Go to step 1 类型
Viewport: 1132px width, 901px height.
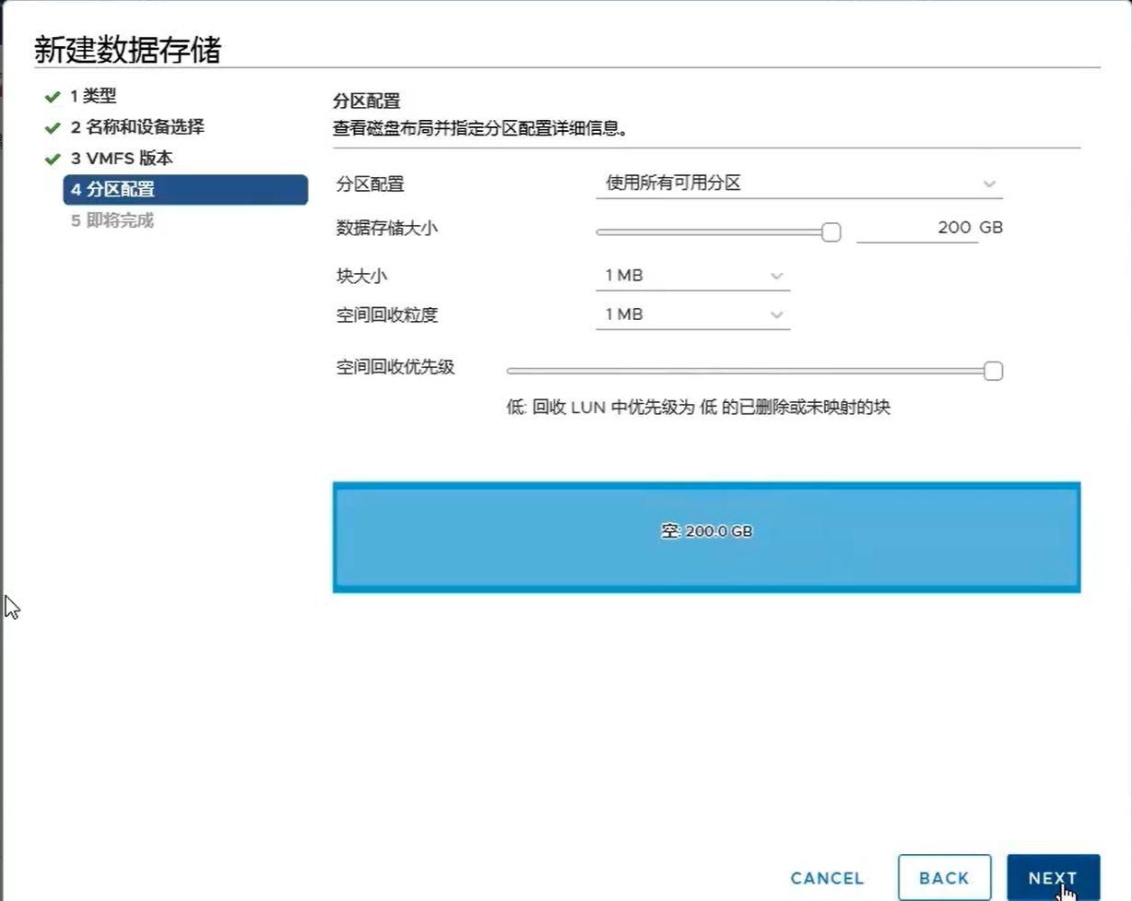point(94,96)
